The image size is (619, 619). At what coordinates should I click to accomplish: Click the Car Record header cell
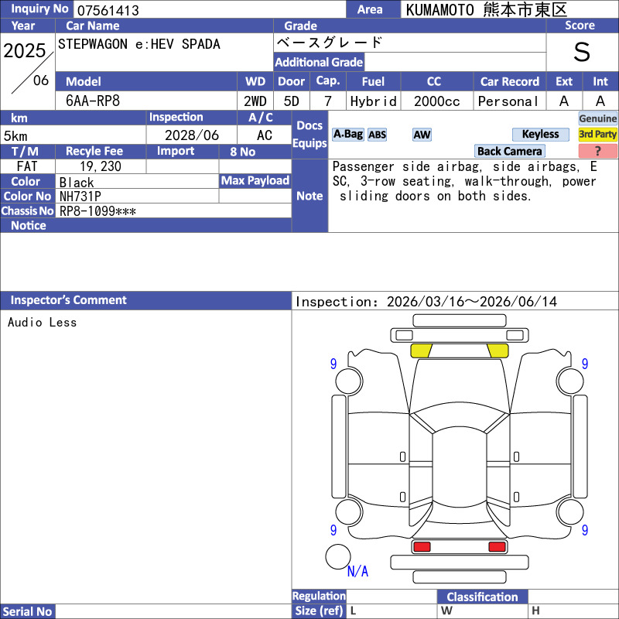point(510,81)
